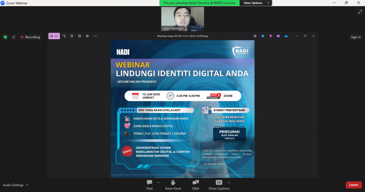Click the Copilot colorful icon in photo viewer
This screenshot has height=192, width=365.
coord(255,36)
